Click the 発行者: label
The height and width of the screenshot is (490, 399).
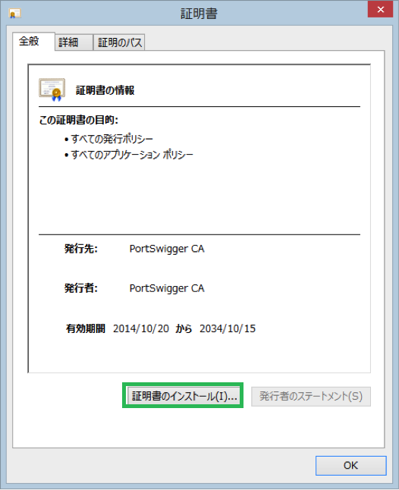coord(81,288)
